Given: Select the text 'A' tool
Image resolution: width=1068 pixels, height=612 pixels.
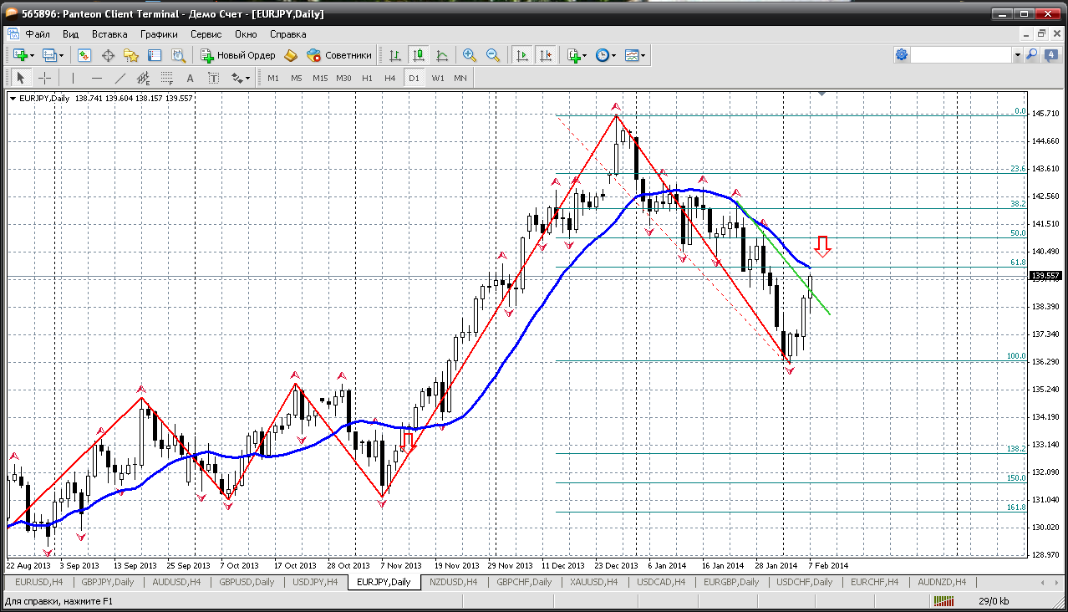Looking at the screenshot, I should click(x=190, y=78).
